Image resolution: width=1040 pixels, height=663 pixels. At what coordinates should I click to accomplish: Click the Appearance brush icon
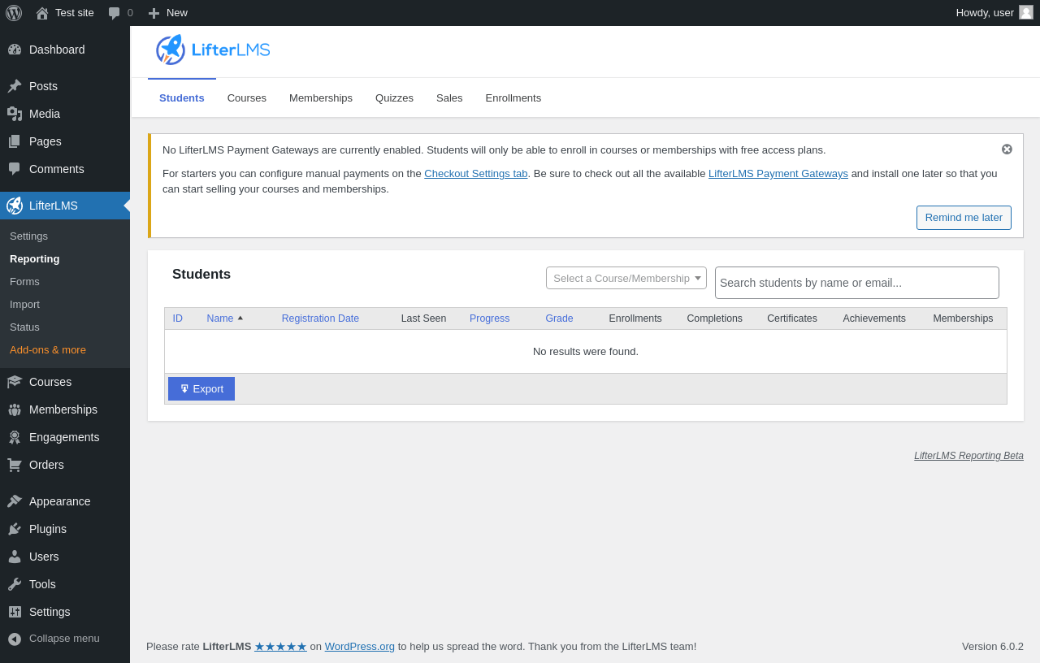[15, 501]
